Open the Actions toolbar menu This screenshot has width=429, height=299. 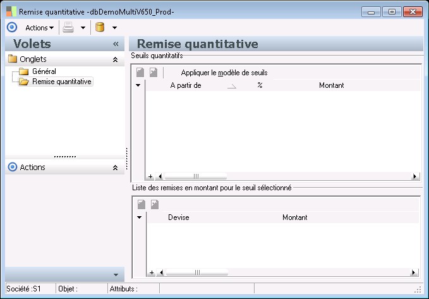point(40,28)
